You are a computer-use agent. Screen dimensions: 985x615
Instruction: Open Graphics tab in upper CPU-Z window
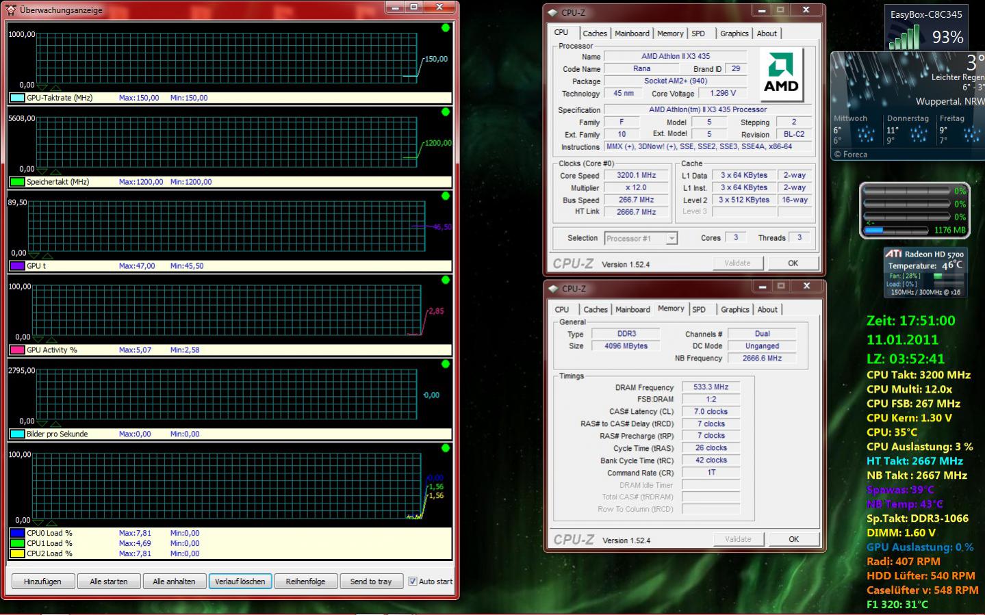click(x=734, y=34)
